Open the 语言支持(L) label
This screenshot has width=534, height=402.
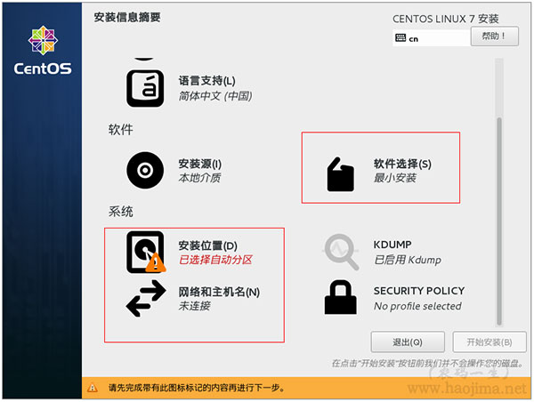(207, 81)
